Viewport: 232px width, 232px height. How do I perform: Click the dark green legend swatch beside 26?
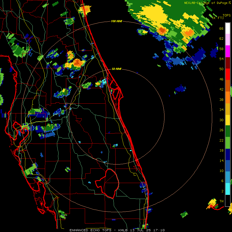coord(228,131)
